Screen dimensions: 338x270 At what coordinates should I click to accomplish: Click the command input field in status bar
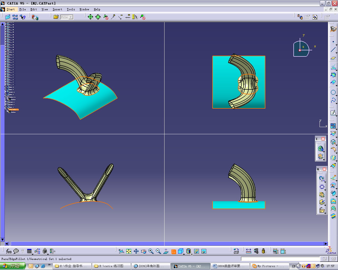280,259
